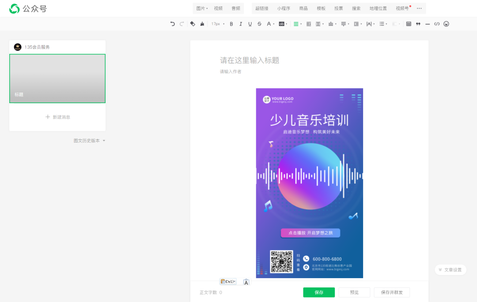477x302 pixels.
Task: Toggle bold formatting
Action: click(231, 24)
